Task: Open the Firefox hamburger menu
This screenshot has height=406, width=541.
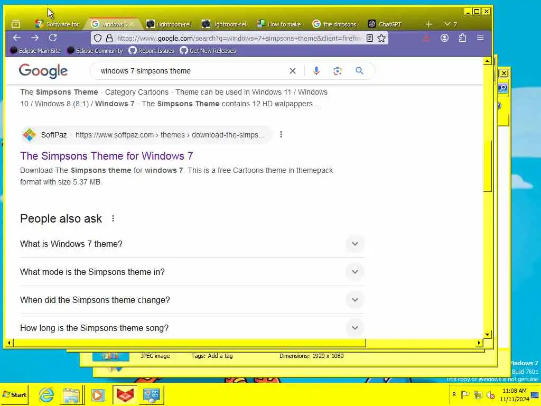Action: (480, 38)
